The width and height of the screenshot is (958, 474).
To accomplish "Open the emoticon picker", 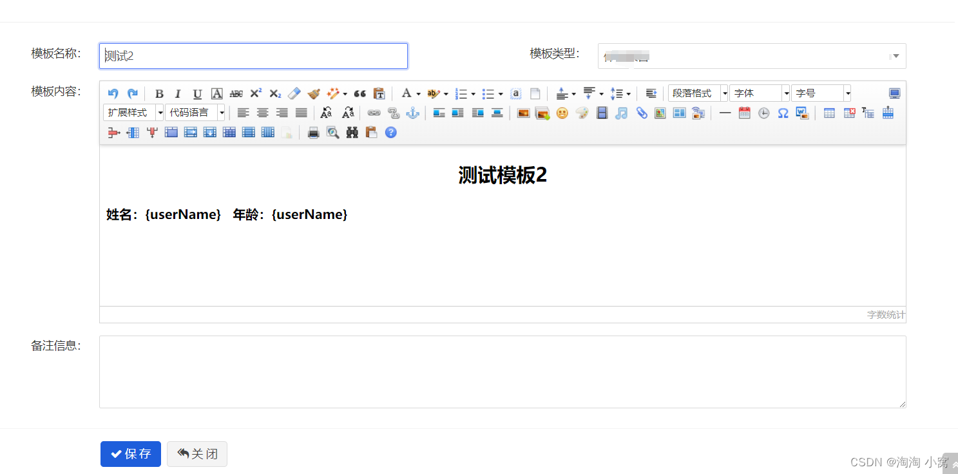I will [x=562, y=113].
